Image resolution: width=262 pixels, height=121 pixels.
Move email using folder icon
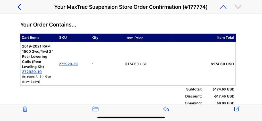pos(95,109)
